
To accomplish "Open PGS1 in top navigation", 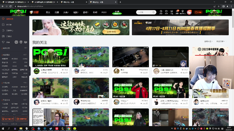I will pyautogui.click(x=104, y=12).
